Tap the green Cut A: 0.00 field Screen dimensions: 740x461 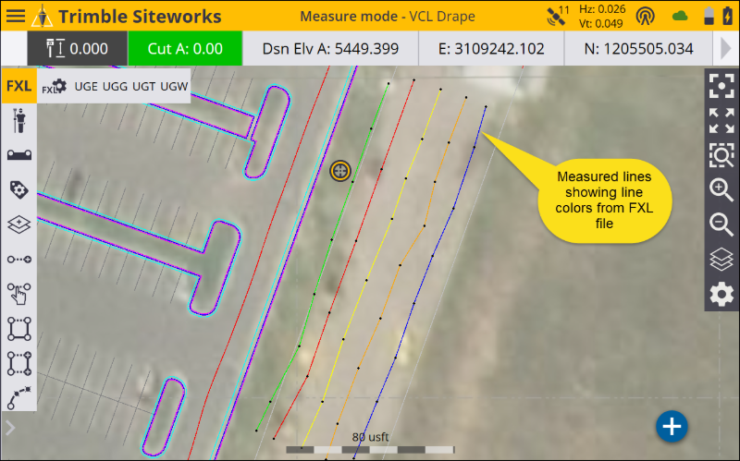(x=185, y=48)
